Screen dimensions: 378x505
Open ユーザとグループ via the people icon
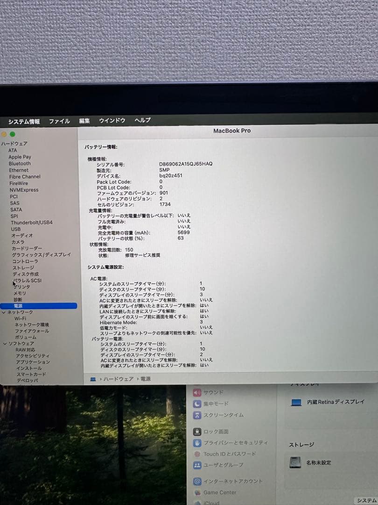(x=197, y=465)
